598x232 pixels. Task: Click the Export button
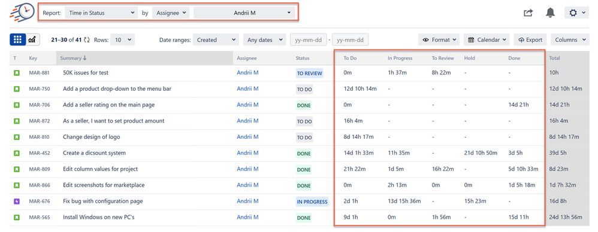(x=530, y=39)
